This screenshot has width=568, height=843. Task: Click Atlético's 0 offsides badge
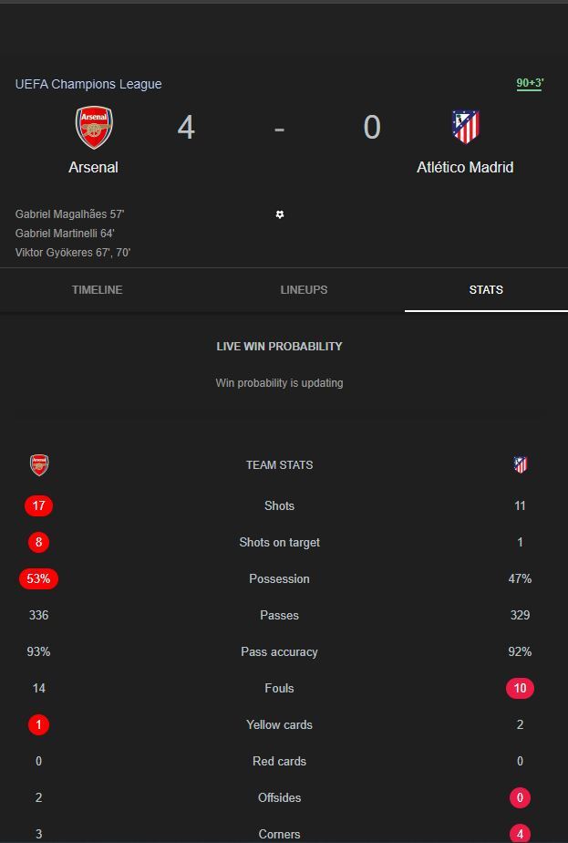tap(520, 797)
